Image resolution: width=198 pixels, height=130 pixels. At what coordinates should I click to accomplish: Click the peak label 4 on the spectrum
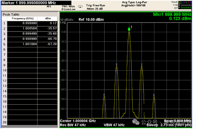click(104, 95)
